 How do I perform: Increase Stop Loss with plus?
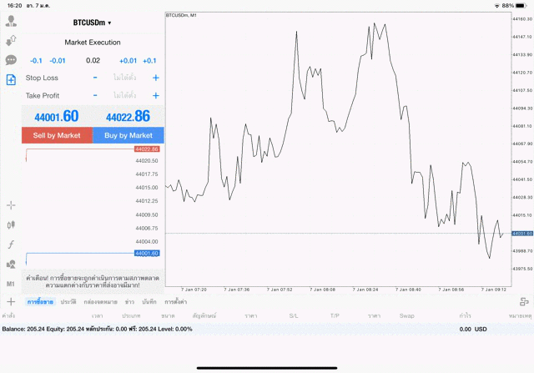coord(156,78)
